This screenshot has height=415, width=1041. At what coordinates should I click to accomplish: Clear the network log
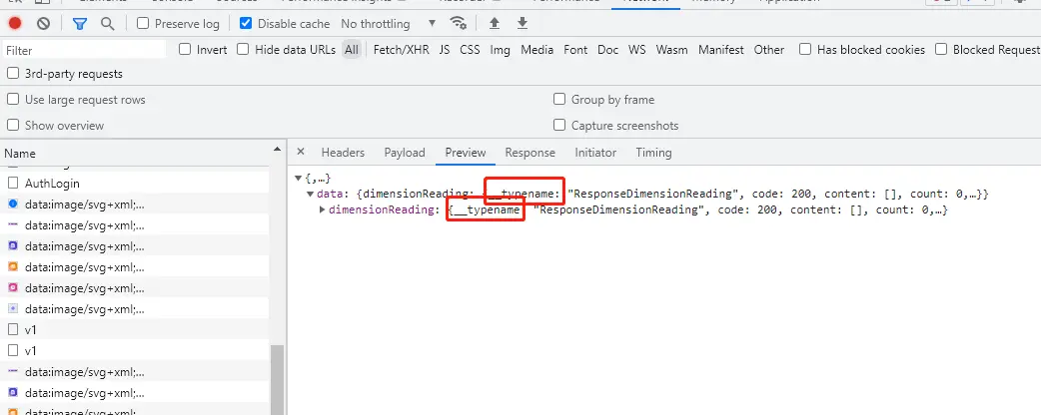(x=43, y=23)
